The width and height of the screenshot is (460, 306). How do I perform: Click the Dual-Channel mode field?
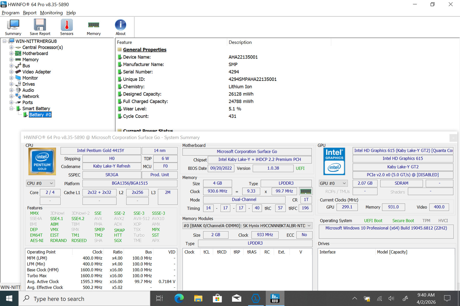pos(244,200)
